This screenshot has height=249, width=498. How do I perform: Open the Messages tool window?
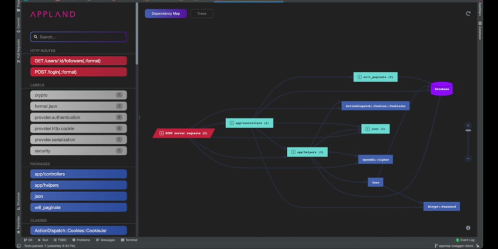tap(106, 240)
